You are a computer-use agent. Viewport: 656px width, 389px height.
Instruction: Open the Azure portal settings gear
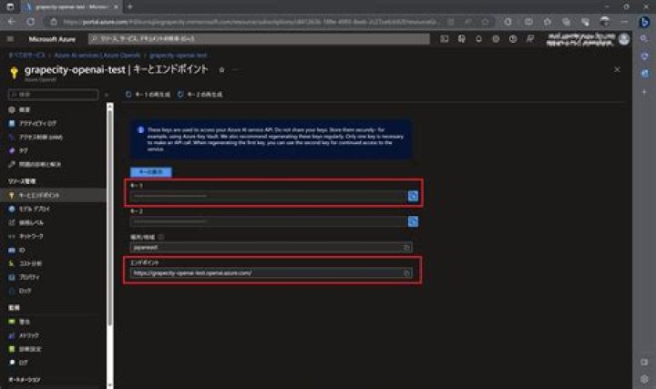(495, 38)
